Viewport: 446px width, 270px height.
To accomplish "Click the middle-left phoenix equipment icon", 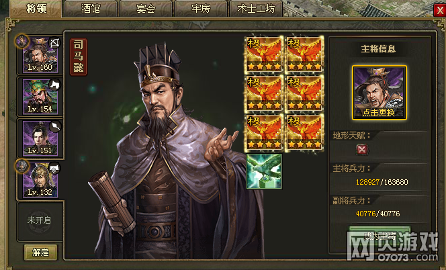I will [264, 93].
